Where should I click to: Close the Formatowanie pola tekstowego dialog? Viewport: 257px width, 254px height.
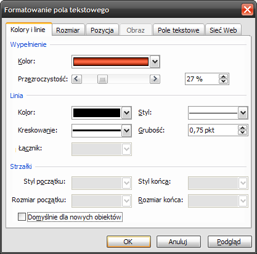[247, 10]
